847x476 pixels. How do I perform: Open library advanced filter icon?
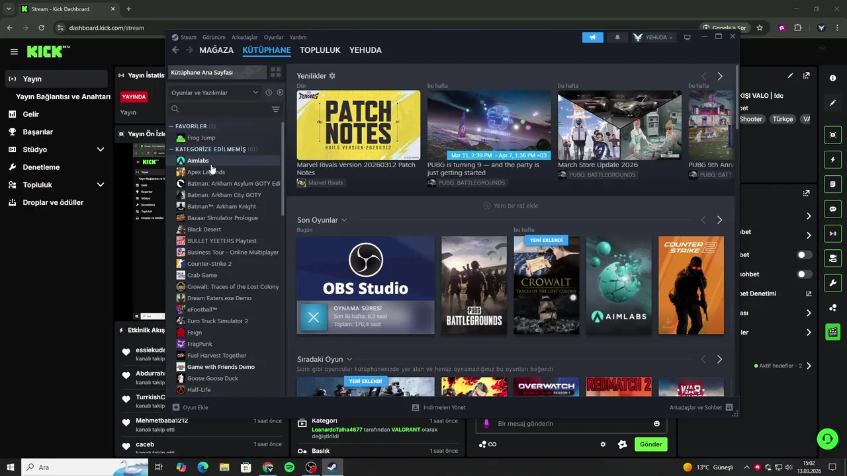[x=275, y=109]
